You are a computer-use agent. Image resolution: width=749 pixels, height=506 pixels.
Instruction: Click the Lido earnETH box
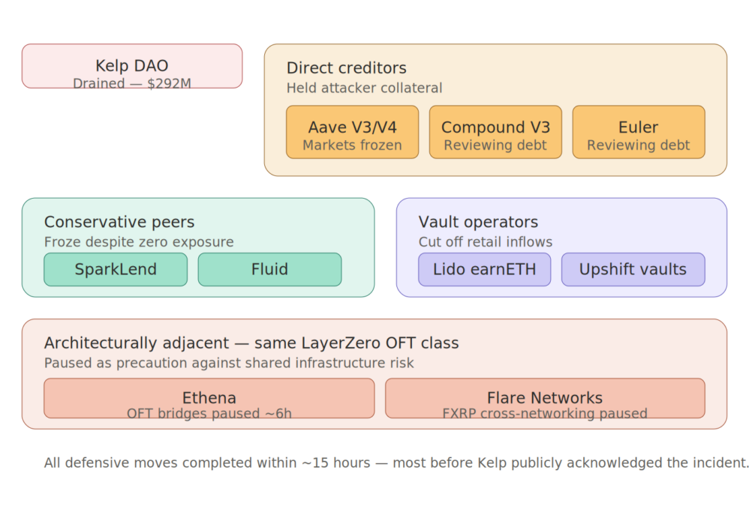pyautogui.click(x=484, y=269)
